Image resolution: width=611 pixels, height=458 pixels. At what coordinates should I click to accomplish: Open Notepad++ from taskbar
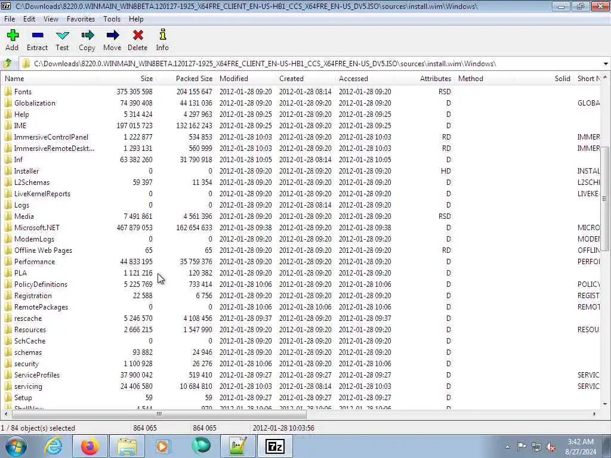tap(238, 446)
